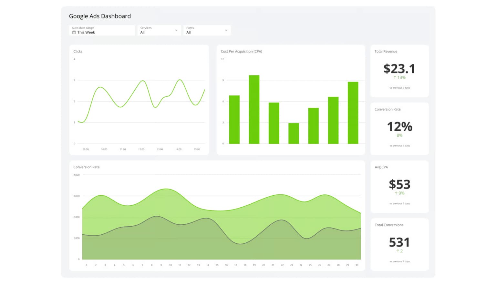Viewport: 496px width, 284px height.
Task: Expand the Services dropdown arrow
Action: point(176,30)
